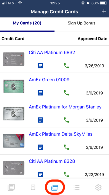Open the AmEx Platinum Delta SkyMiles link
This screenshot has height=195, width=109.
pyautogui.click(x=61, y=134)
